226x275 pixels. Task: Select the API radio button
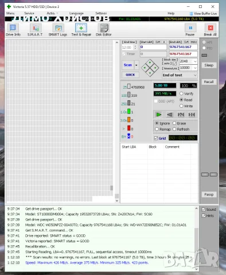coord(204,42)
